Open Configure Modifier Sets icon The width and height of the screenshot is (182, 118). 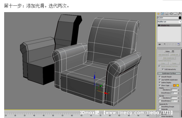click(178, 44)
